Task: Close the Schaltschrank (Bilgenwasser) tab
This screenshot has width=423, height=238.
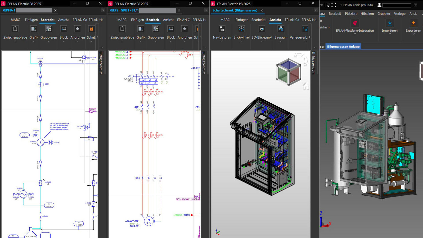Action: pyautogui.click(x=262, y=10)
